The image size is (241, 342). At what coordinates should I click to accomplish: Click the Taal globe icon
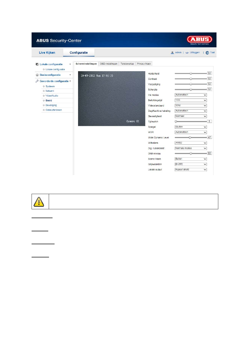[x=207, y=53]
